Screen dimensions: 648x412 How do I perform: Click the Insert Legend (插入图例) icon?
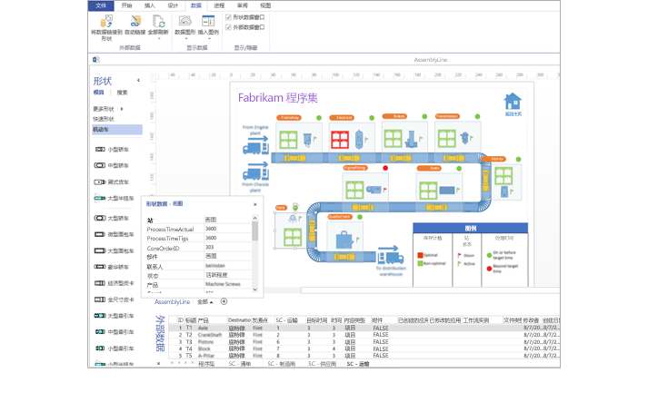(208, 22)
